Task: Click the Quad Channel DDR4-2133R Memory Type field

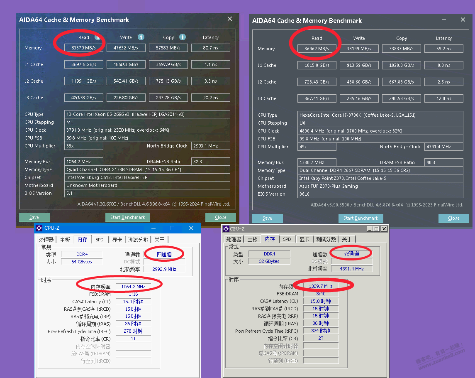Action: tap(147, 169)
